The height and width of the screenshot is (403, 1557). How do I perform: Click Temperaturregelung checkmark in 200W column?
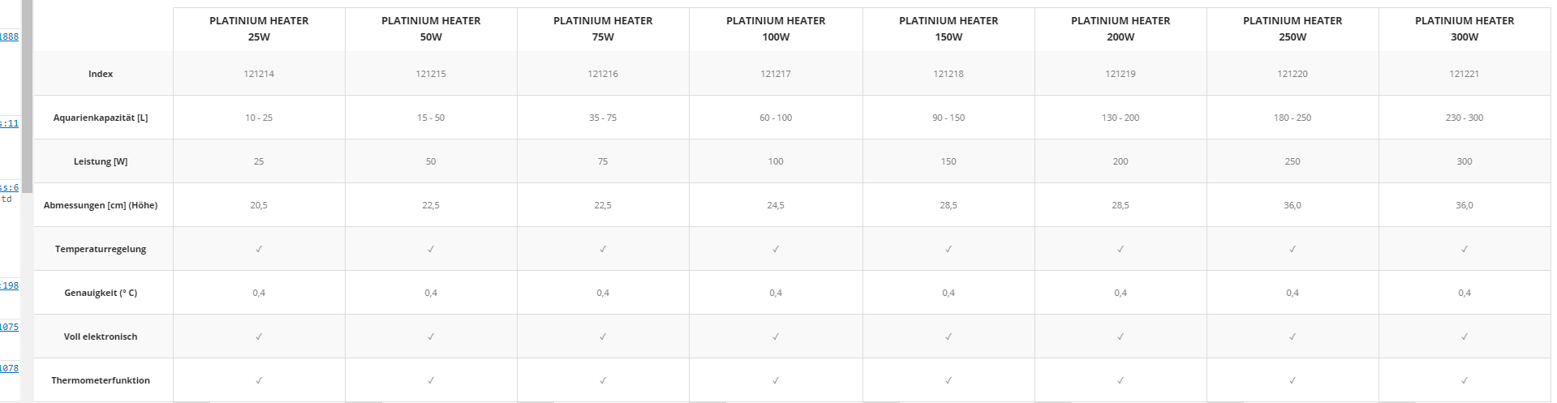click(x=1120, y=249)
